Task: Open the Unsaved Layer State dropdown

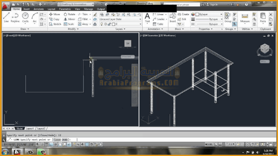Action: point(120,19)
